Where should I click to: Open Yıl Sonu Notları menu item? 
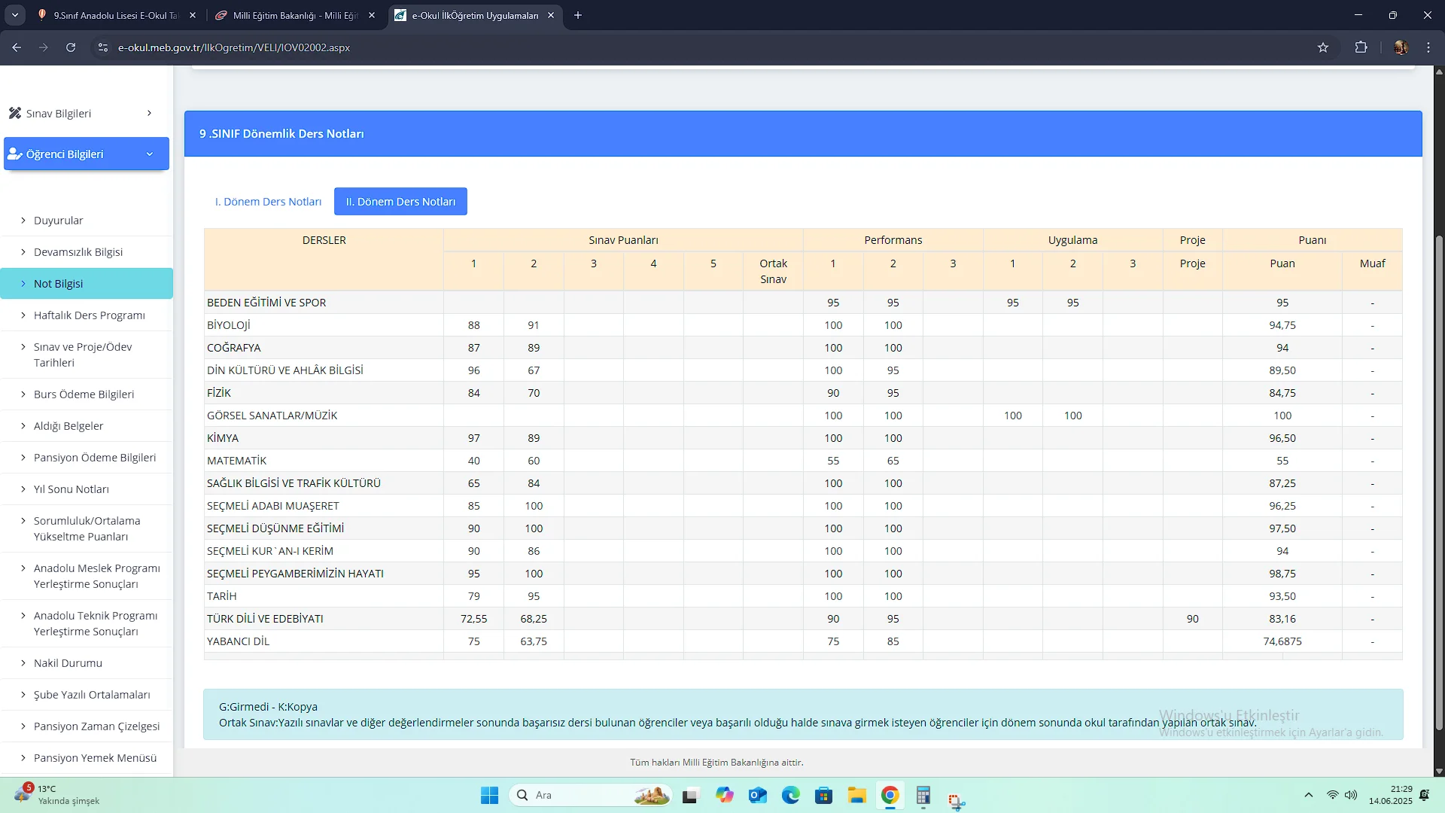71,489
